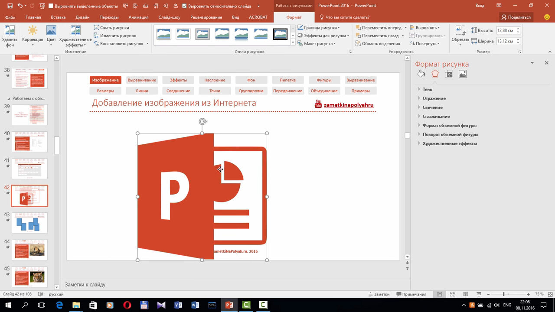Viewport: 555px width, 312px height.
Task: Open the Selection Pane (Область выделения)
Action: 377,44
